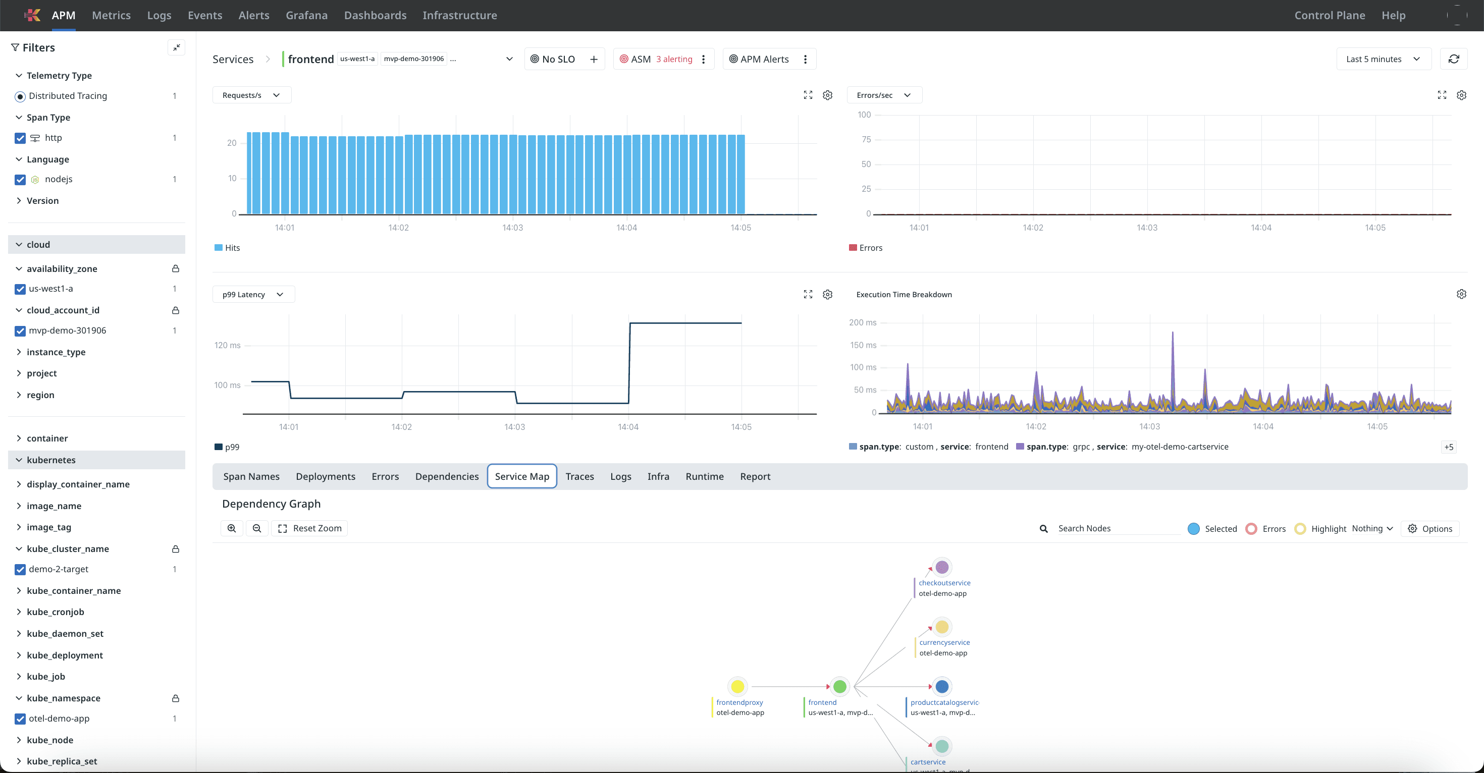Click zoom in on Dependency Graph
This screenshot has height=773, width=1484.
pyautogui.click(x=232, y=528)
